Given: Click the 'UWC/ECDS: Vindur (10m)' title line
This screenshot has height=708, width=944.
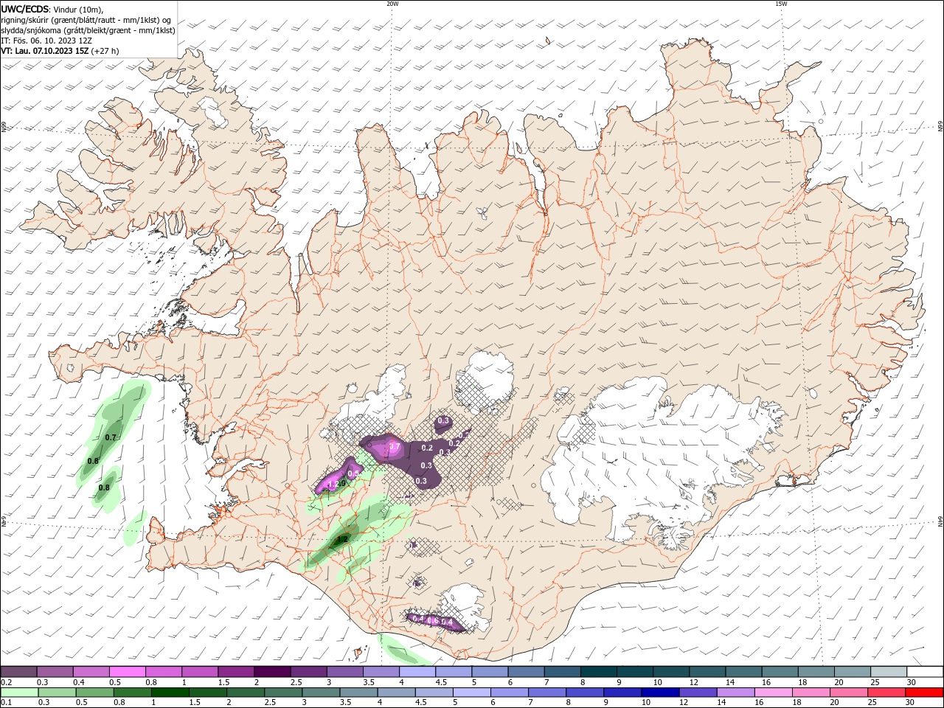Looking at the screenshot, I should pyautogui.click(x=52, y=9).
